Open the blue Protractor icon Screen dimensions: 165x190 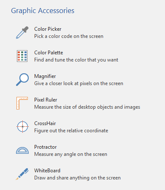[22, 150]
